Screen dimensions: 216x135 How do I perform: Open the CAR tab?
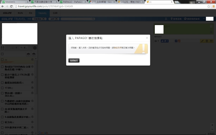point(55,13)
